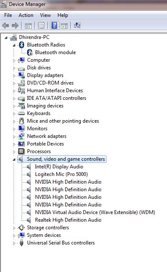Collapse Sound, video and game controllers node

click(x=14, y=159)
